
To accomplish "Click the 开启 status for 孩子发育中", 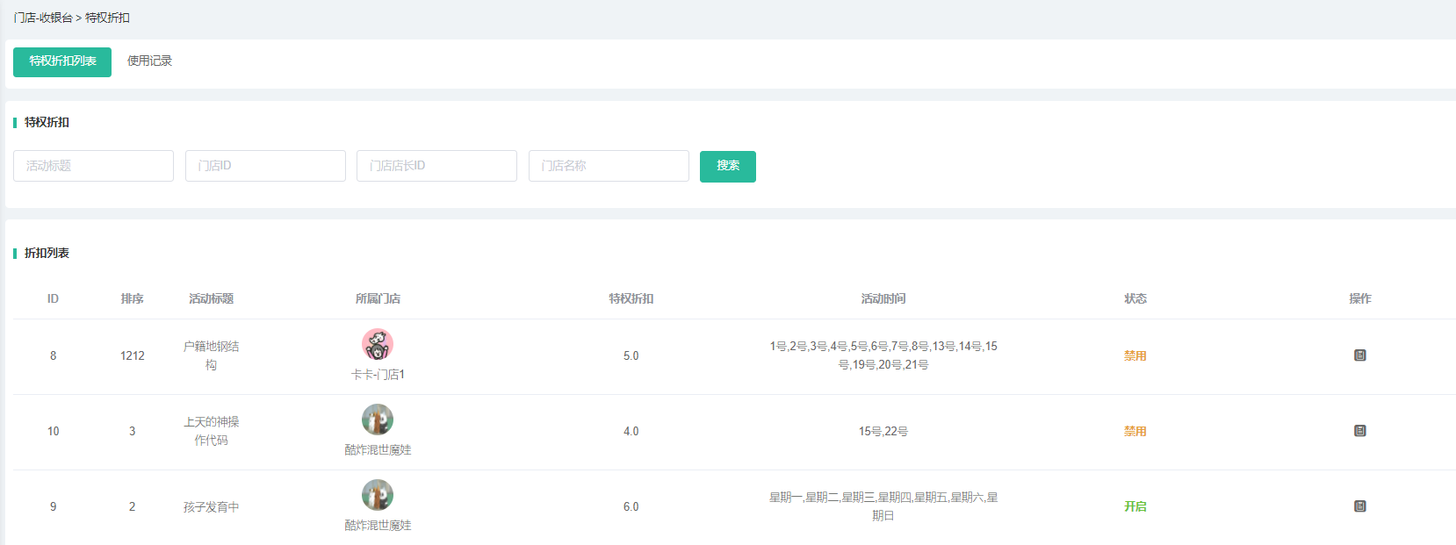I will pos(1135,506).
